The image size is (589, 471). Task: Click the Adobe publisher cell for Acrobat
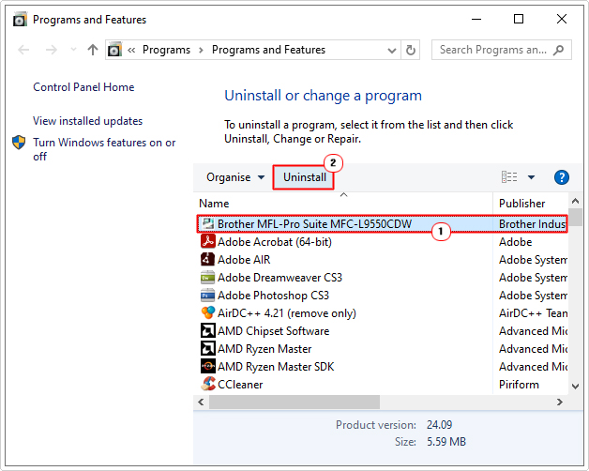pyautogui.click(x=516, y=242)
